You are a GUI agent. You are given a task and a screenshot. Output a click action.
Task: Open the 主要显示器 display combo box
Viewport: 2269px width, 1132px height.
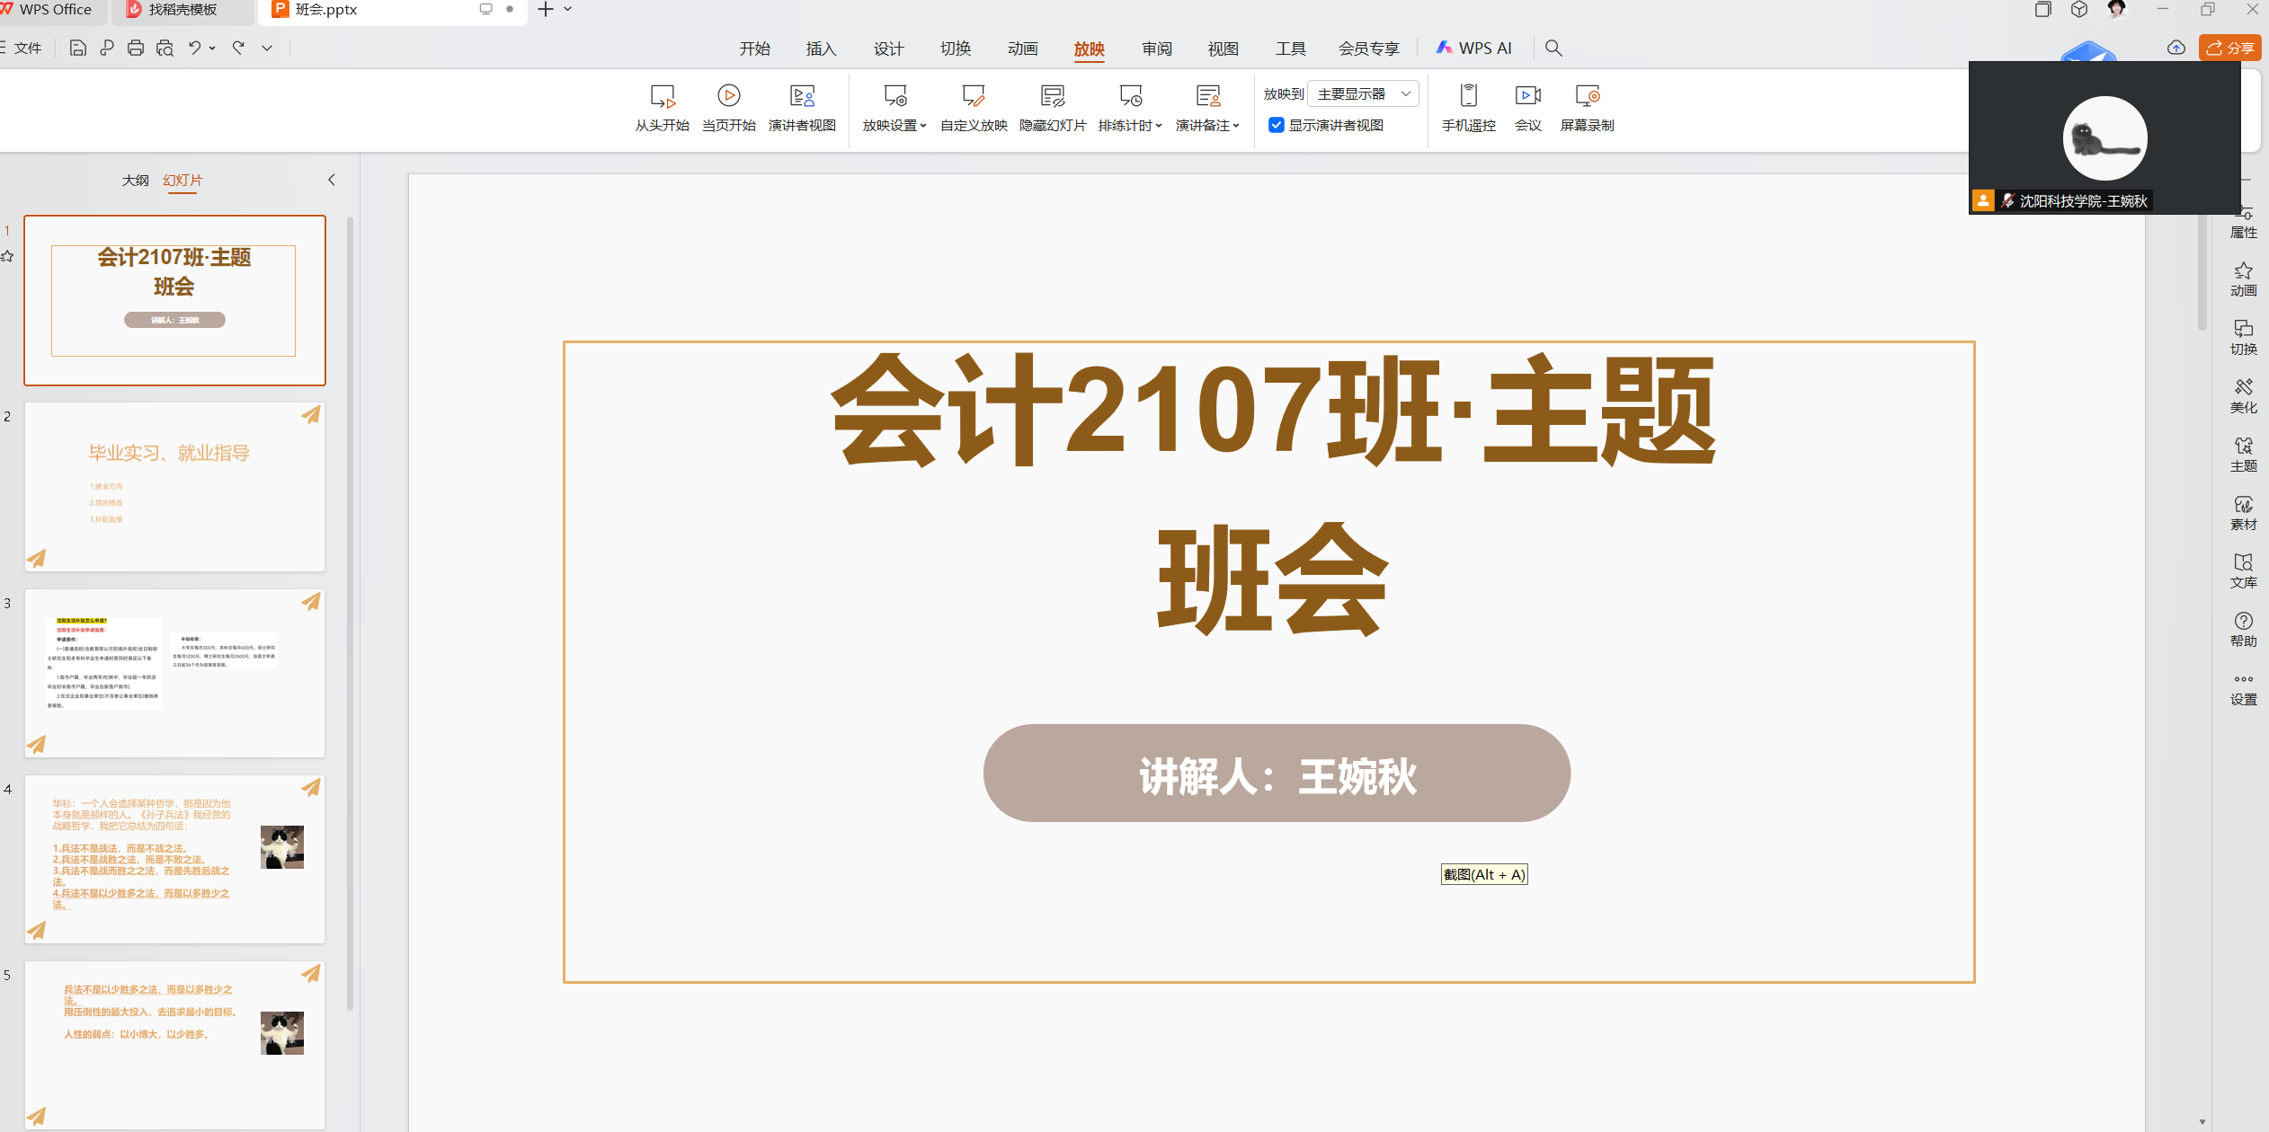1363,93
